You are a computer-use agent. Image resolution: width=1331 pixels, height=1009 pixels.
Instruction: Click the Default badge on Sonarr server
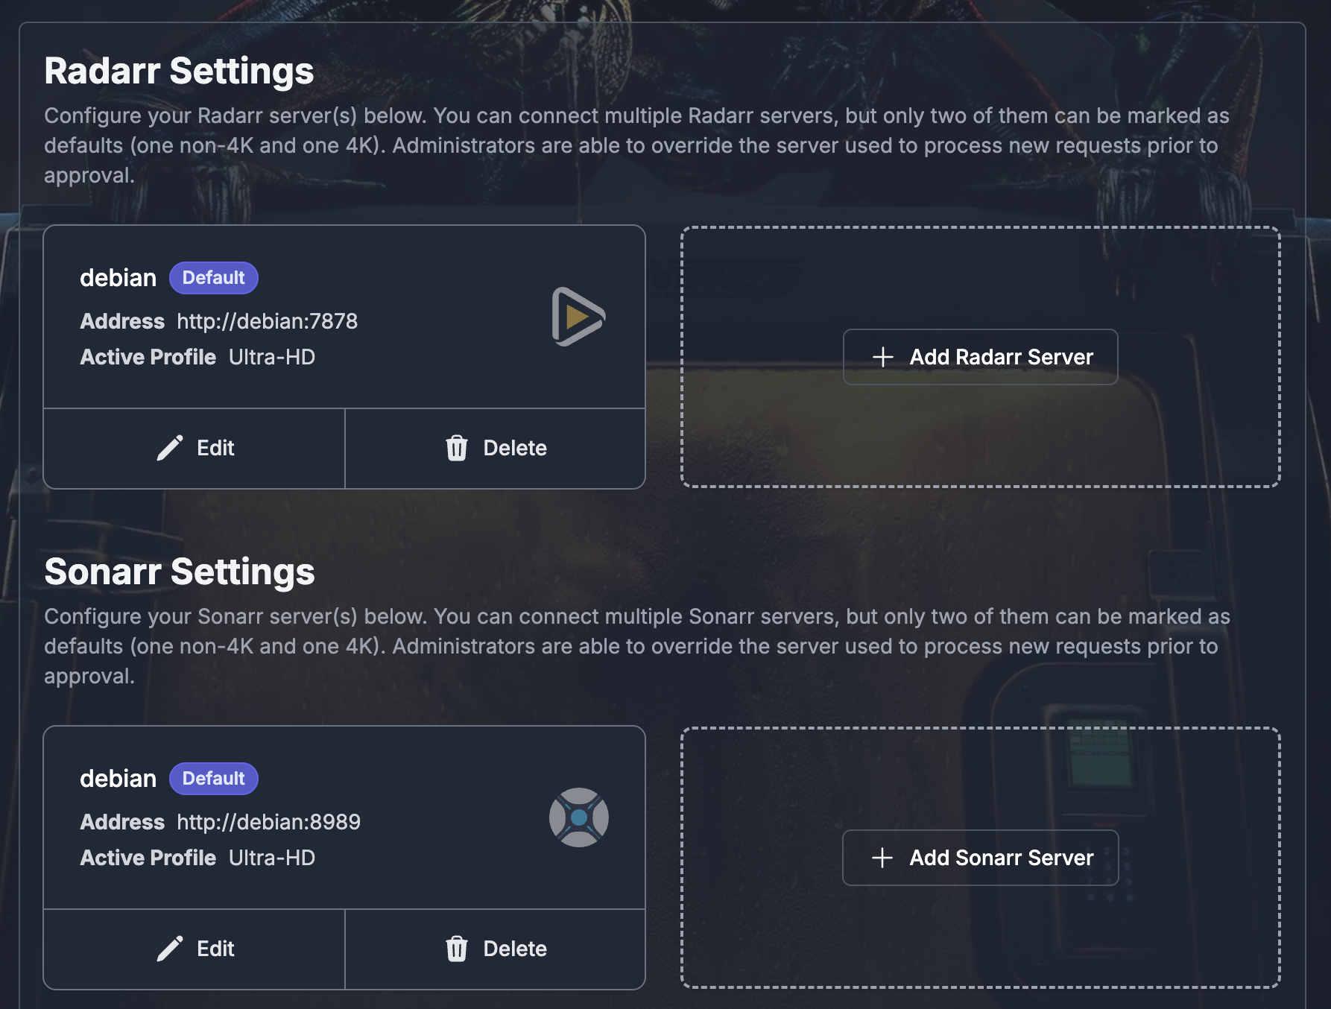click(x=214, y=779)
